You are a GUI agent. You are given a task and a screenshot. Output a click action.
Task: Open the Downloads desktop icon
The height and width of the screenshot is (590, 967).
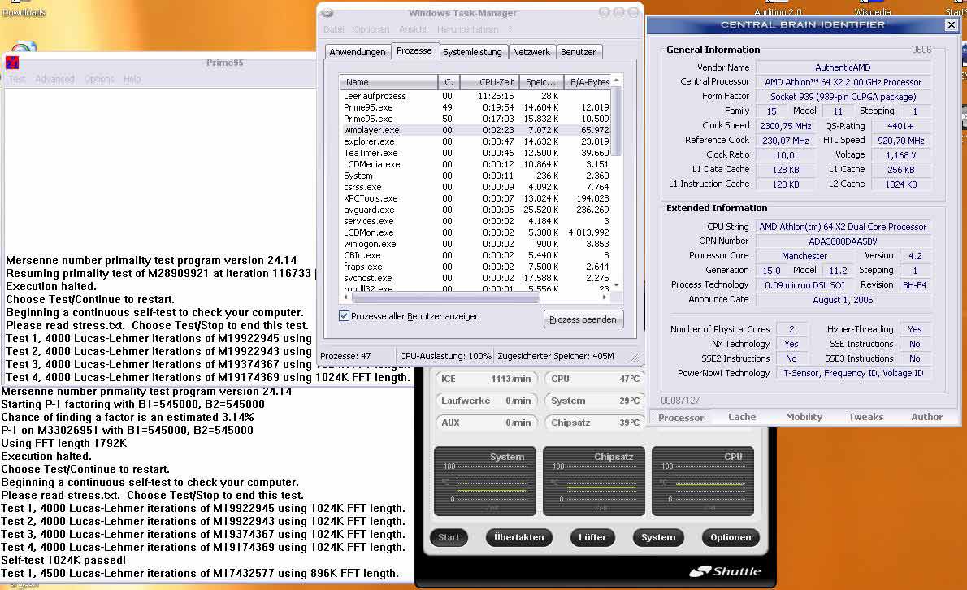pos(24,12)
